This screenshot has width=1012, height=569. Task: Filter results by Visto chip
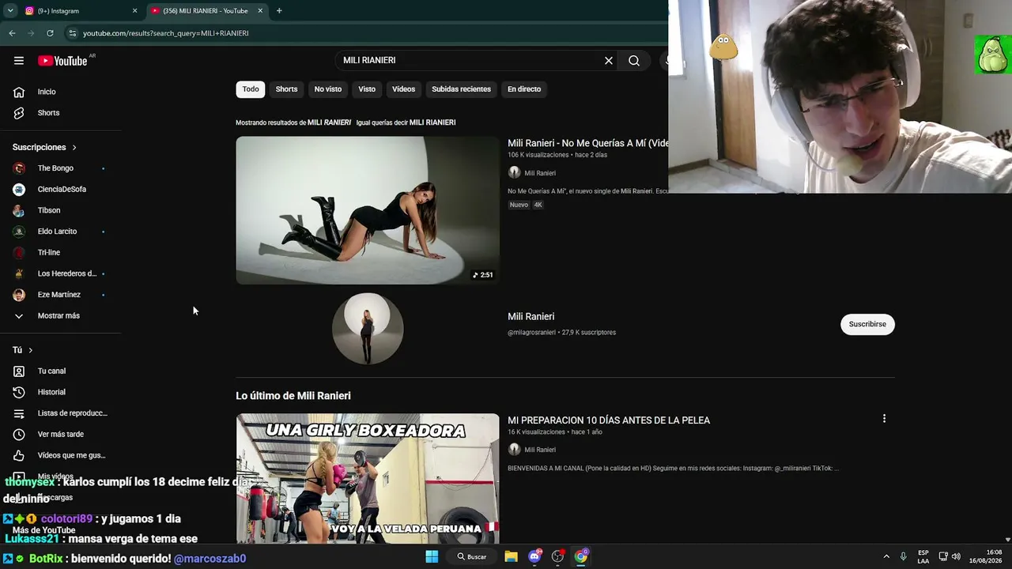coord(367,89)
